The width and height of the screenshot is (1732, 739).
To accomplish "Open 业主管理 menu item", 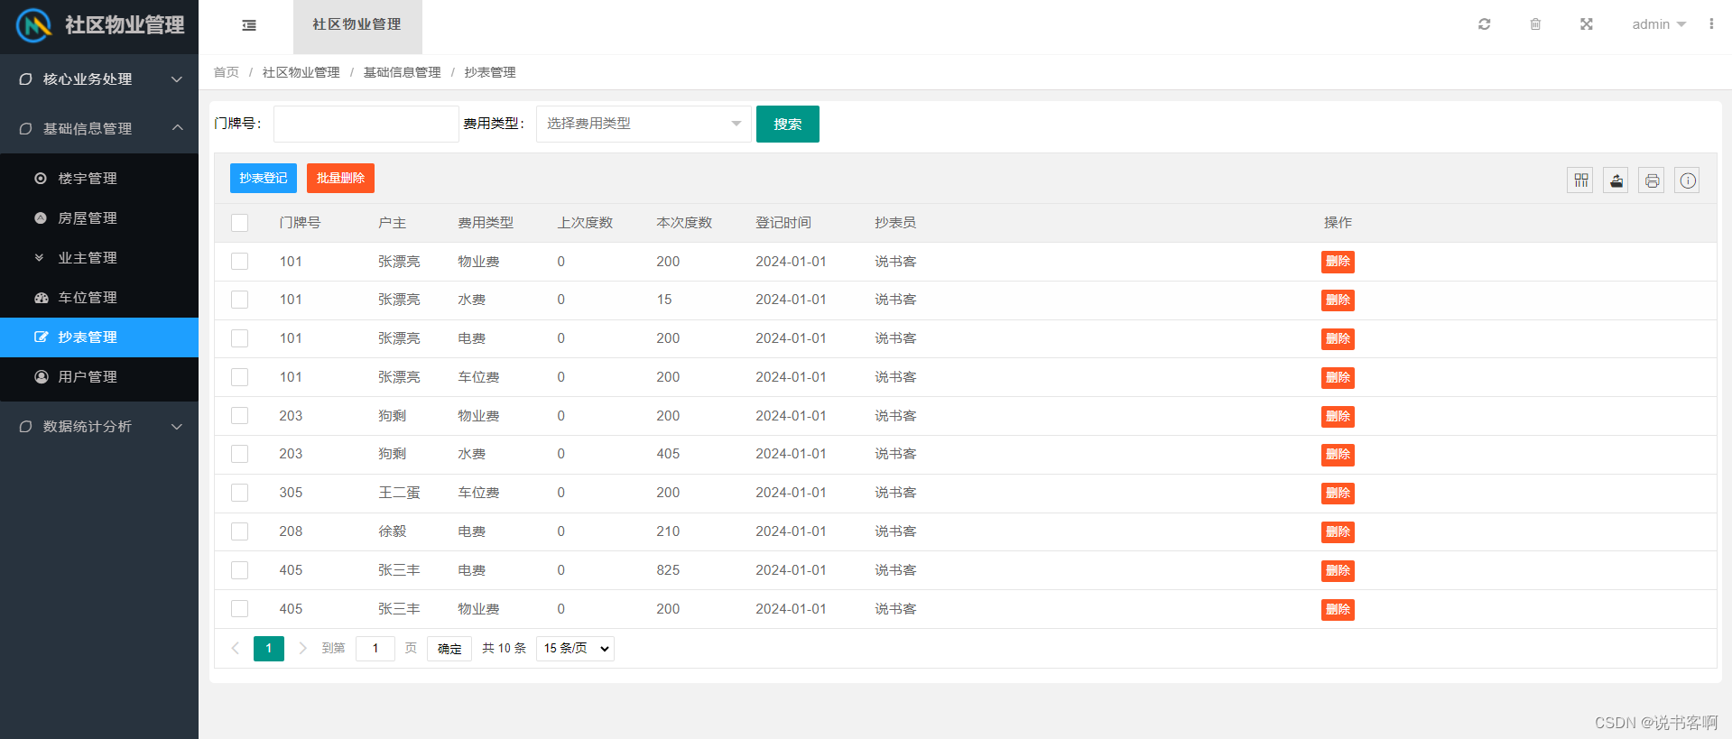I will pyautogui.click(x=99, y=258).
